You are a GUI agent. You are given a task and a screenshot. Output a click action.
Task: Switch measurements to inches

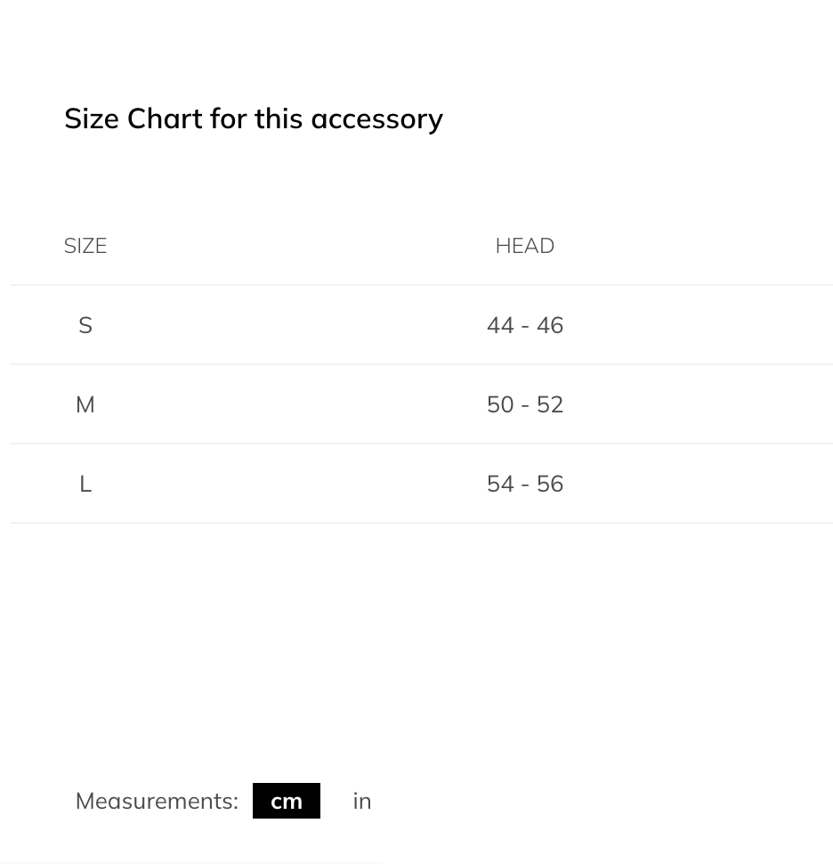click(361, 801)
